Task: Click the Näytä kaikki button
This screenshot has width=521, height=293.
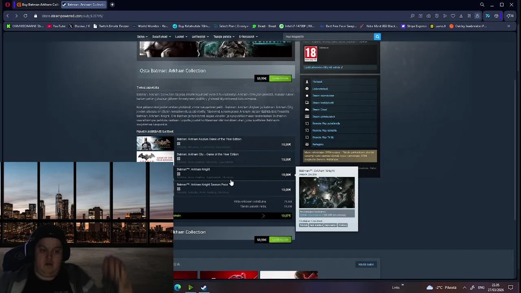Action: (x=366, y=265)
